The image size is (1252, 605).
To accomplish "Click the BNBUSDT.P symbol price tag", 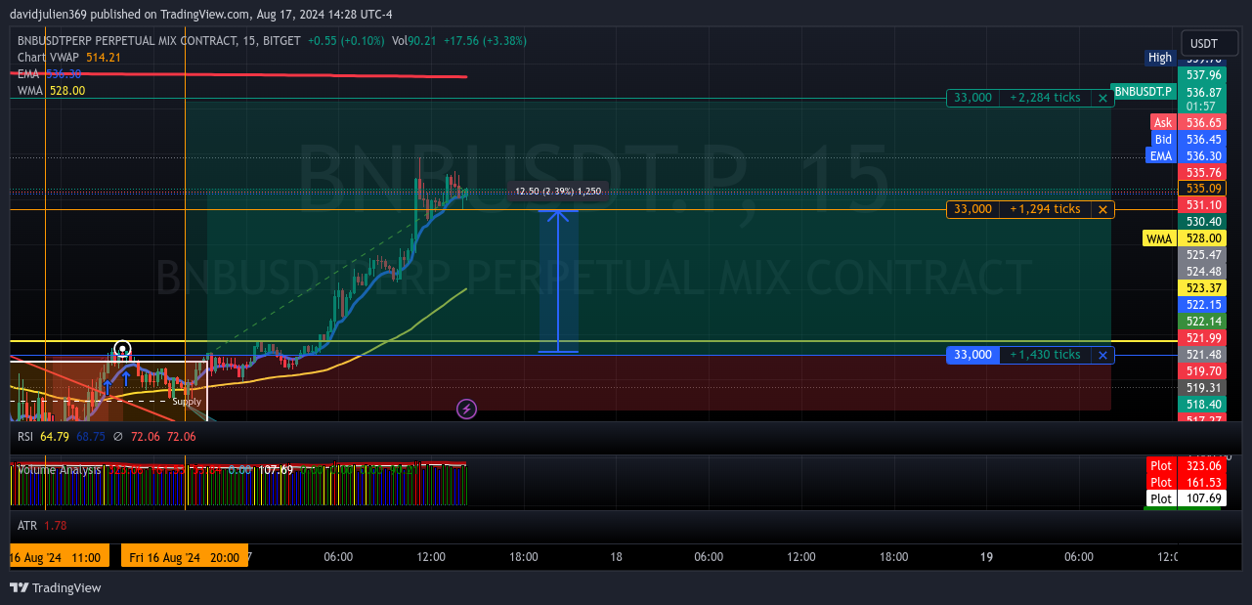I will (1144, 91).
